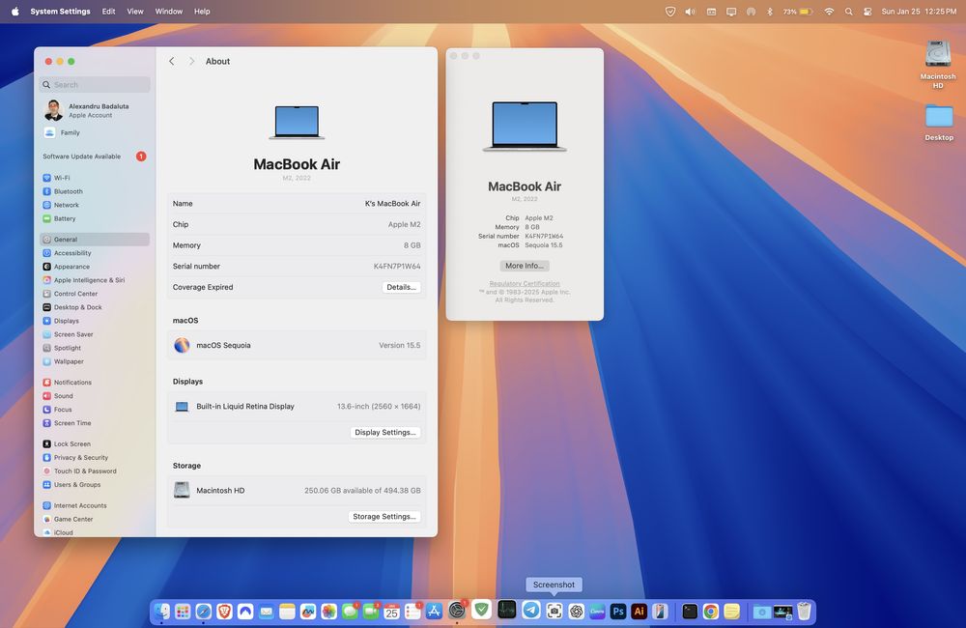Open the Help menu

[202, 11]
